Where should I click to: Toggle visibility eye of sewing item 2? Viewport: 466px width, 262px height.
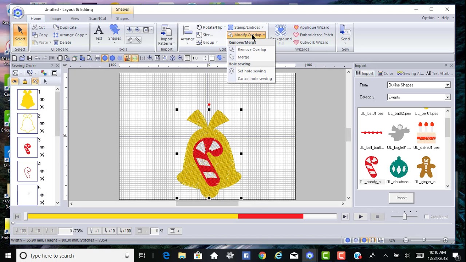point(42,123)
